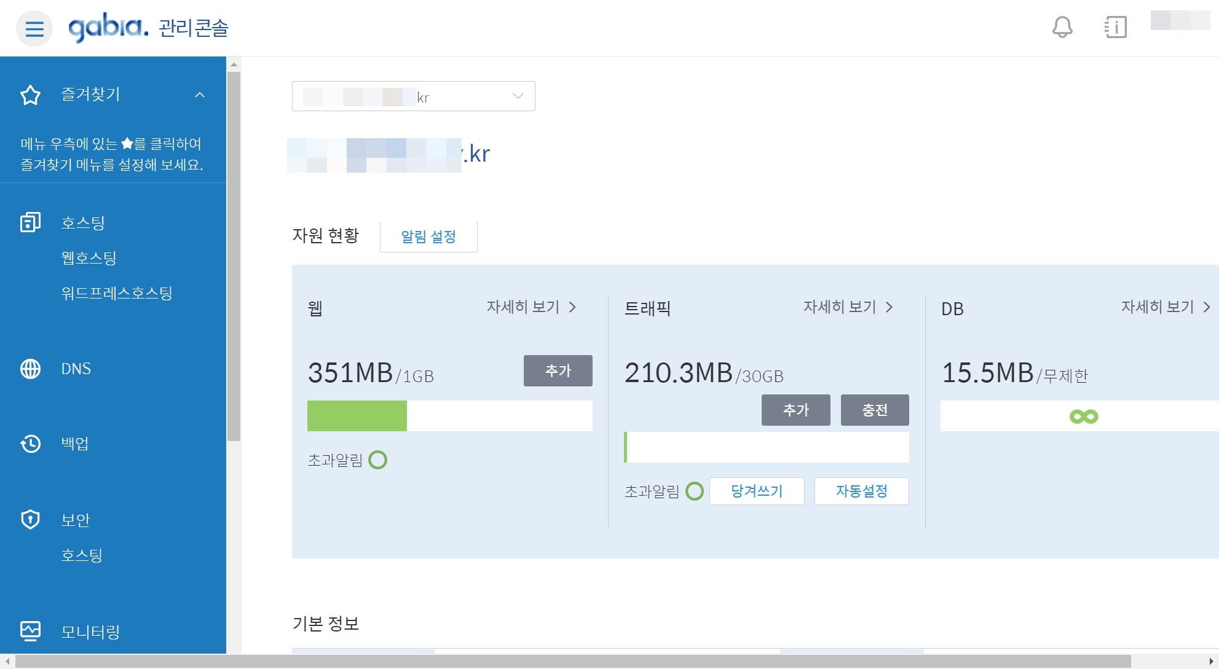Click the notification bell icon
Viewport: 1219px width, 669px height.
coord(1062,27)
